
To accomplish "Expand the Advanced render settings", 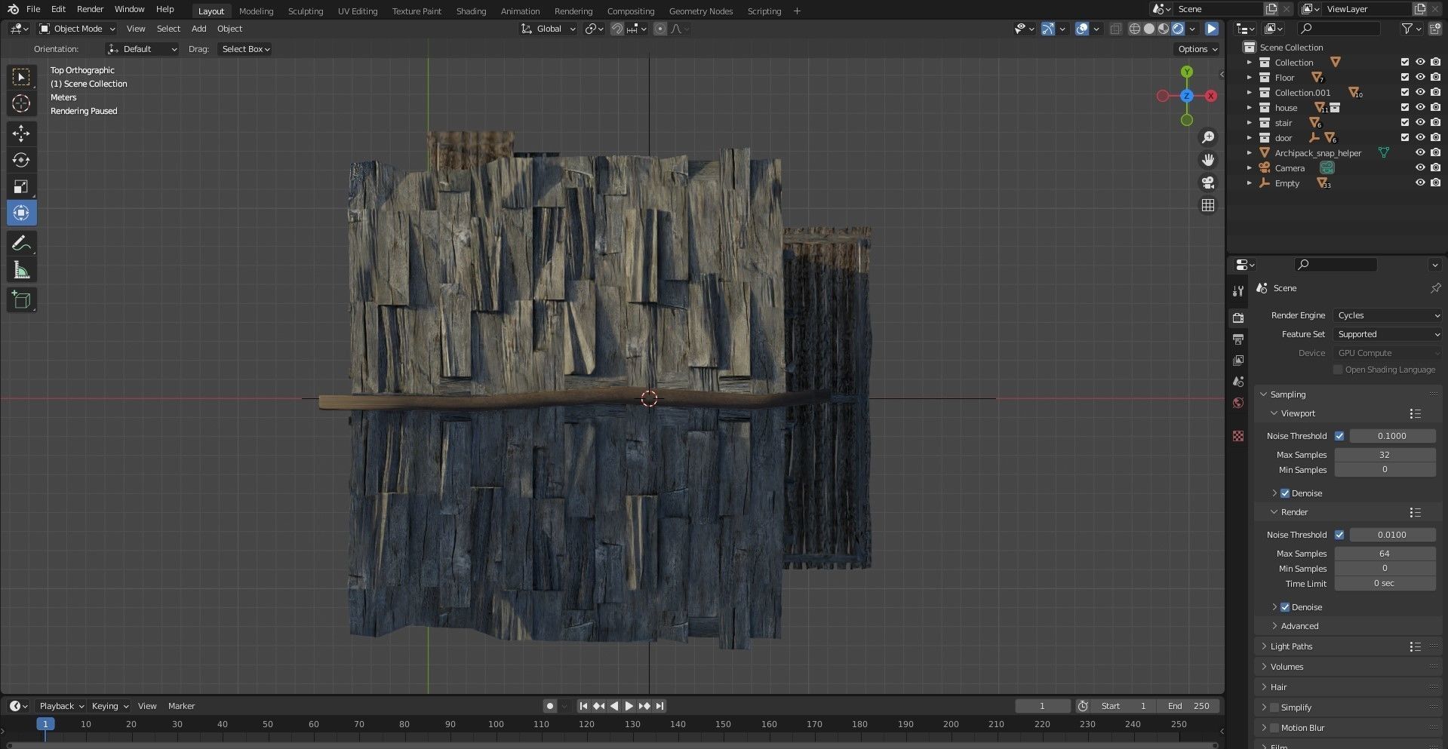I will [1299, 626].
